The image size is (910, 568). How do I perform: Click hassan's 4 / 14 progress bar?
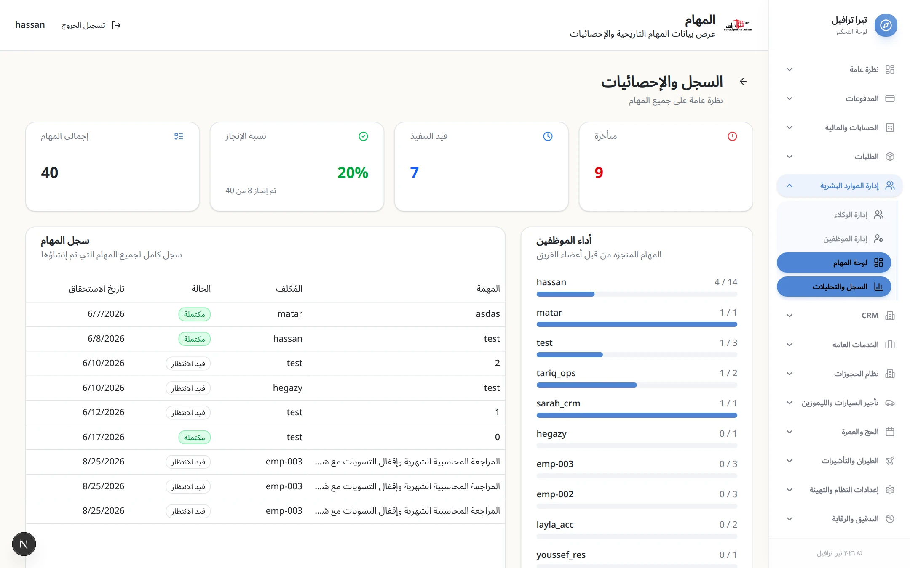[637, 294]
